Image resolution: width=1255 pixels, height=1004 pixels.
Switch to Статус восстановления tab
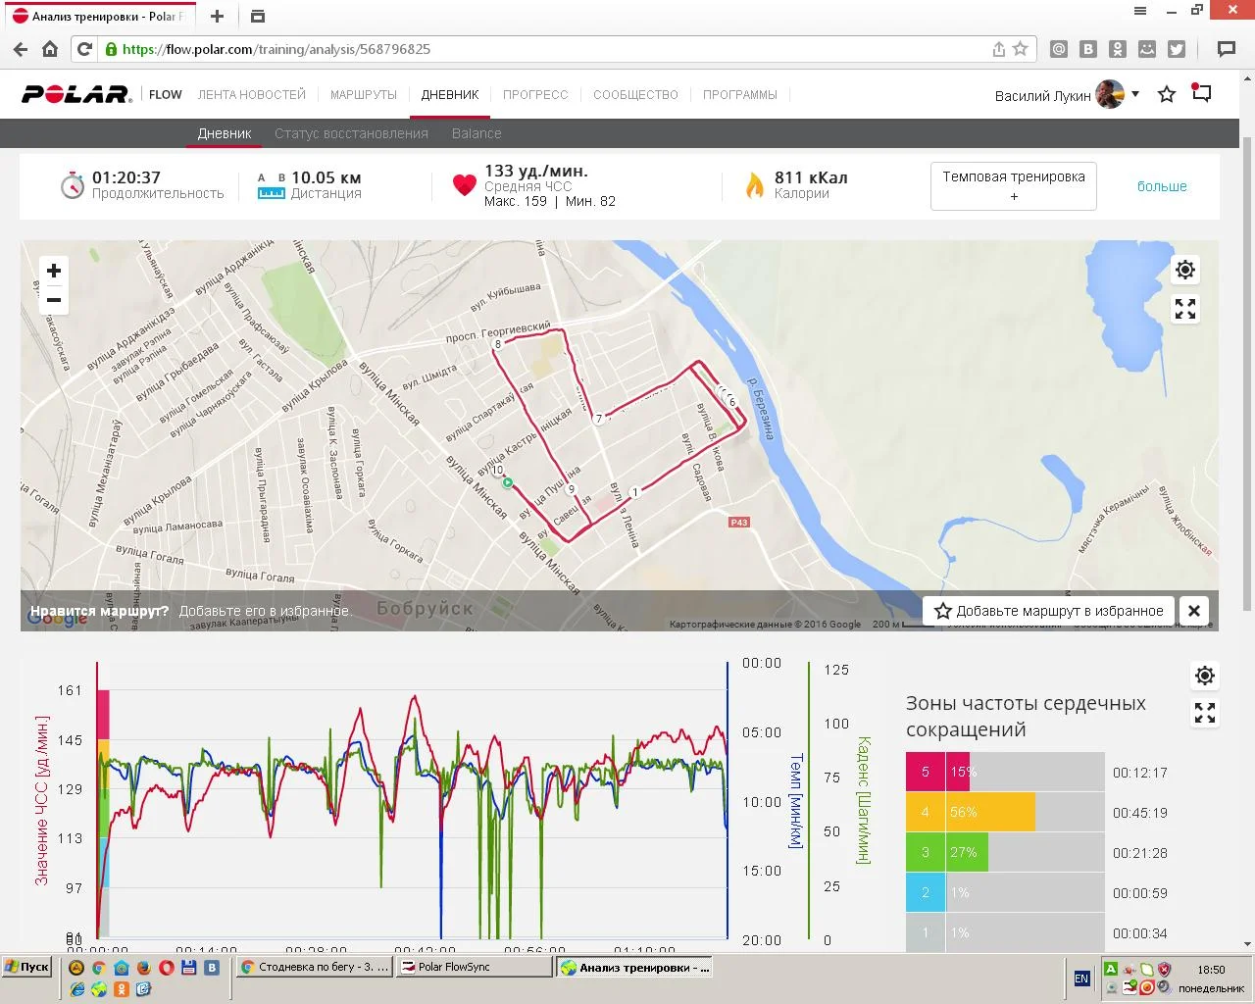point(351,133)
